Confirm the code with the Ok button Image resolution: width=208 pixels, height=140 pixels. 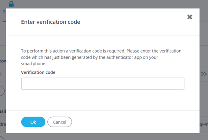click(x=33, y=122)
